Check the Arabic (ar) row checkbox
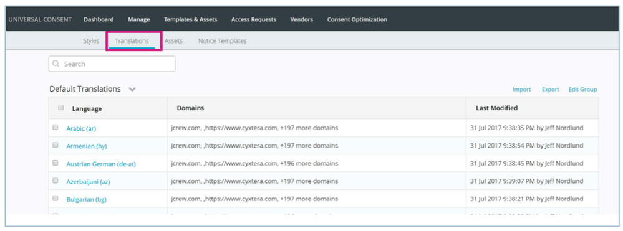Image resolution: width=623 pixels, height=231 pixels. point(56,128)
